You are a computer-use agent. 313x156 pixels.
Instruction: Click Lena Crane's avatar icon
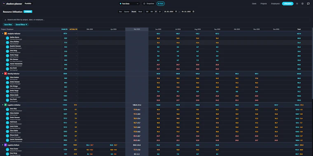click(x=7, y=127)
